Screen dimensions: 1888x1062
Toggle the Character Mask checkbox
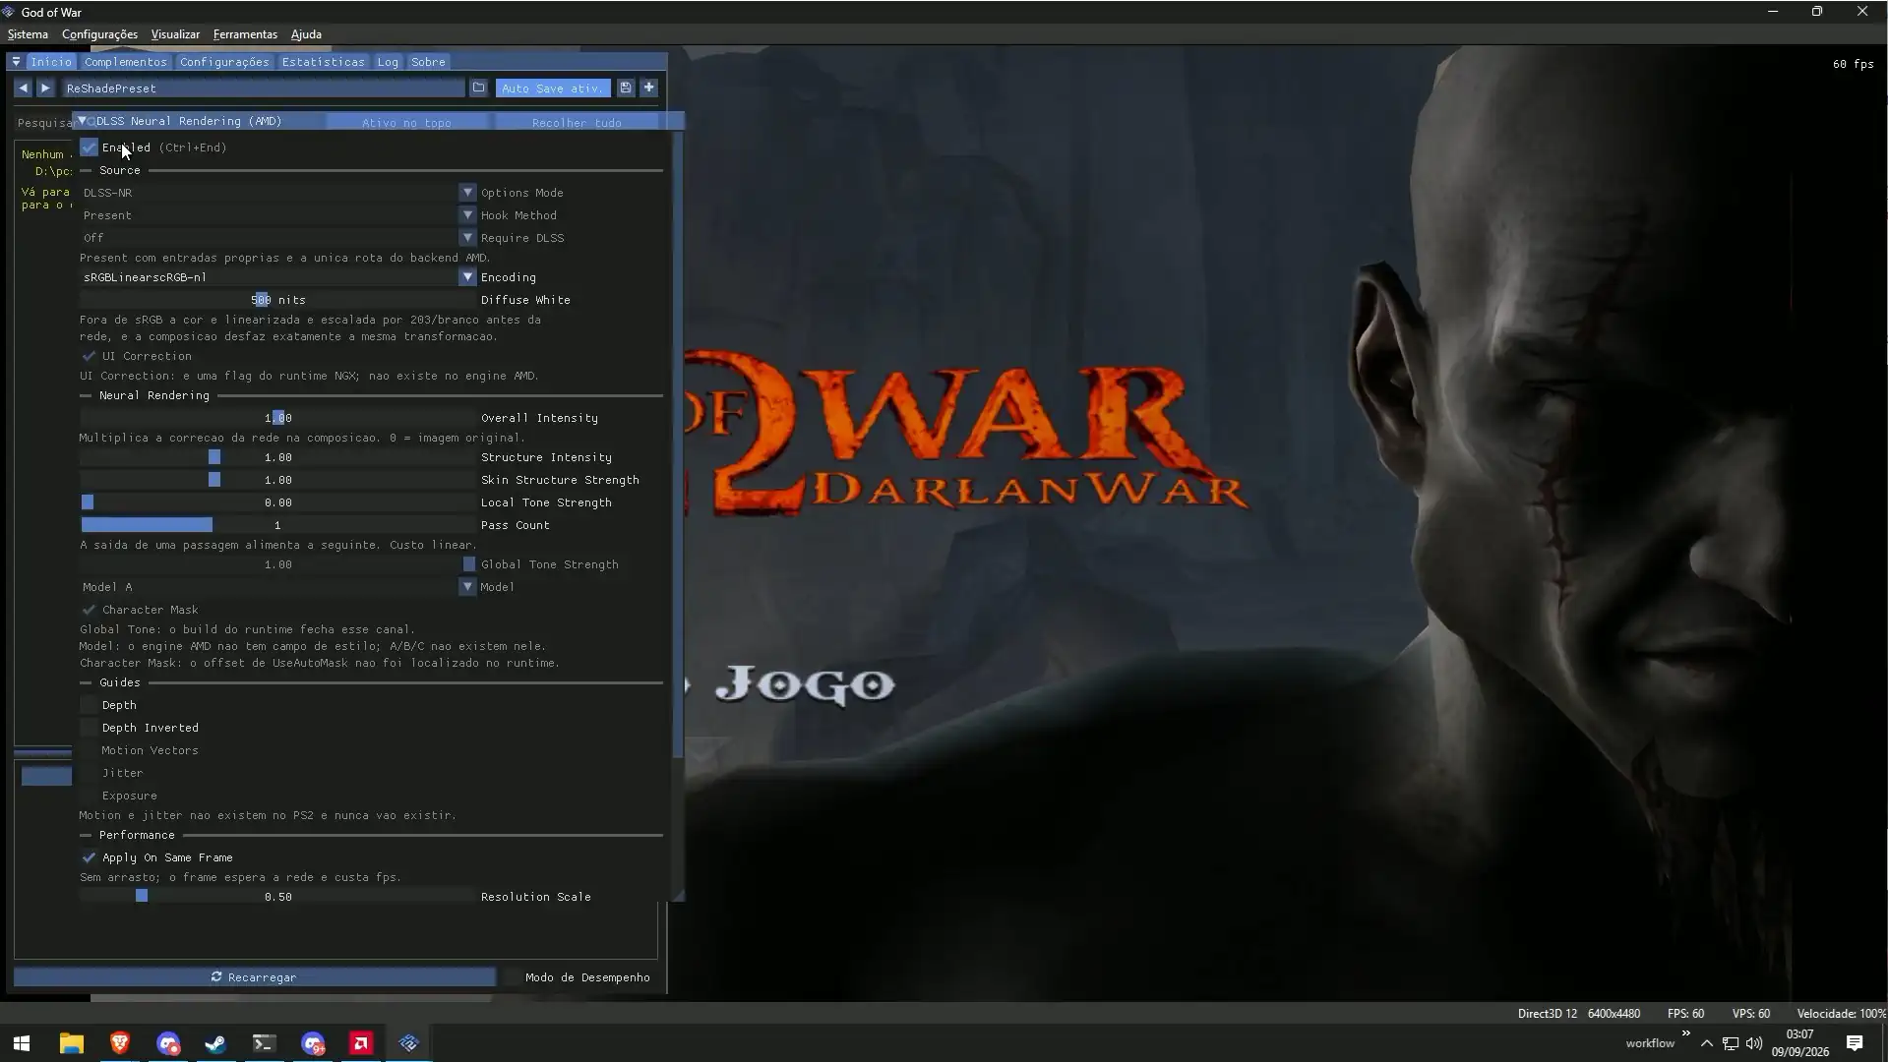89,610
